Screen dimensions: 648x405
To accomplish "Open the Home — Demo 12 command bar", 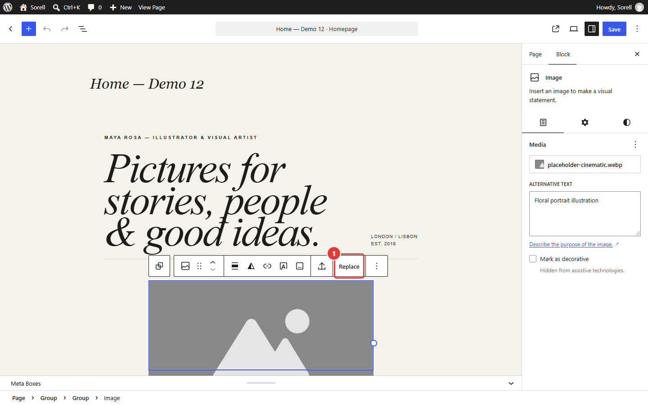I will click(x=317, y=29).
